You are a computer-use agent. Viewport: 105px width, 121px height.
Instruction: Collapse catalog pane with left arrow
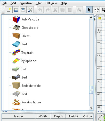pyautogui.click(x=95, y=16)
